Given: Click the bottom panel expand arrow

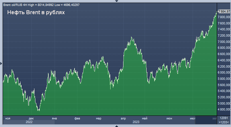Looking at the screenshot, I should point(116,126).
